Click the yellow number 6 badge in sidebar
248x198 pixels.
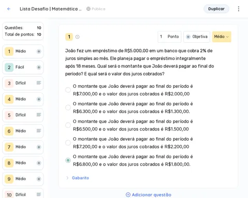tap(9, 131)
